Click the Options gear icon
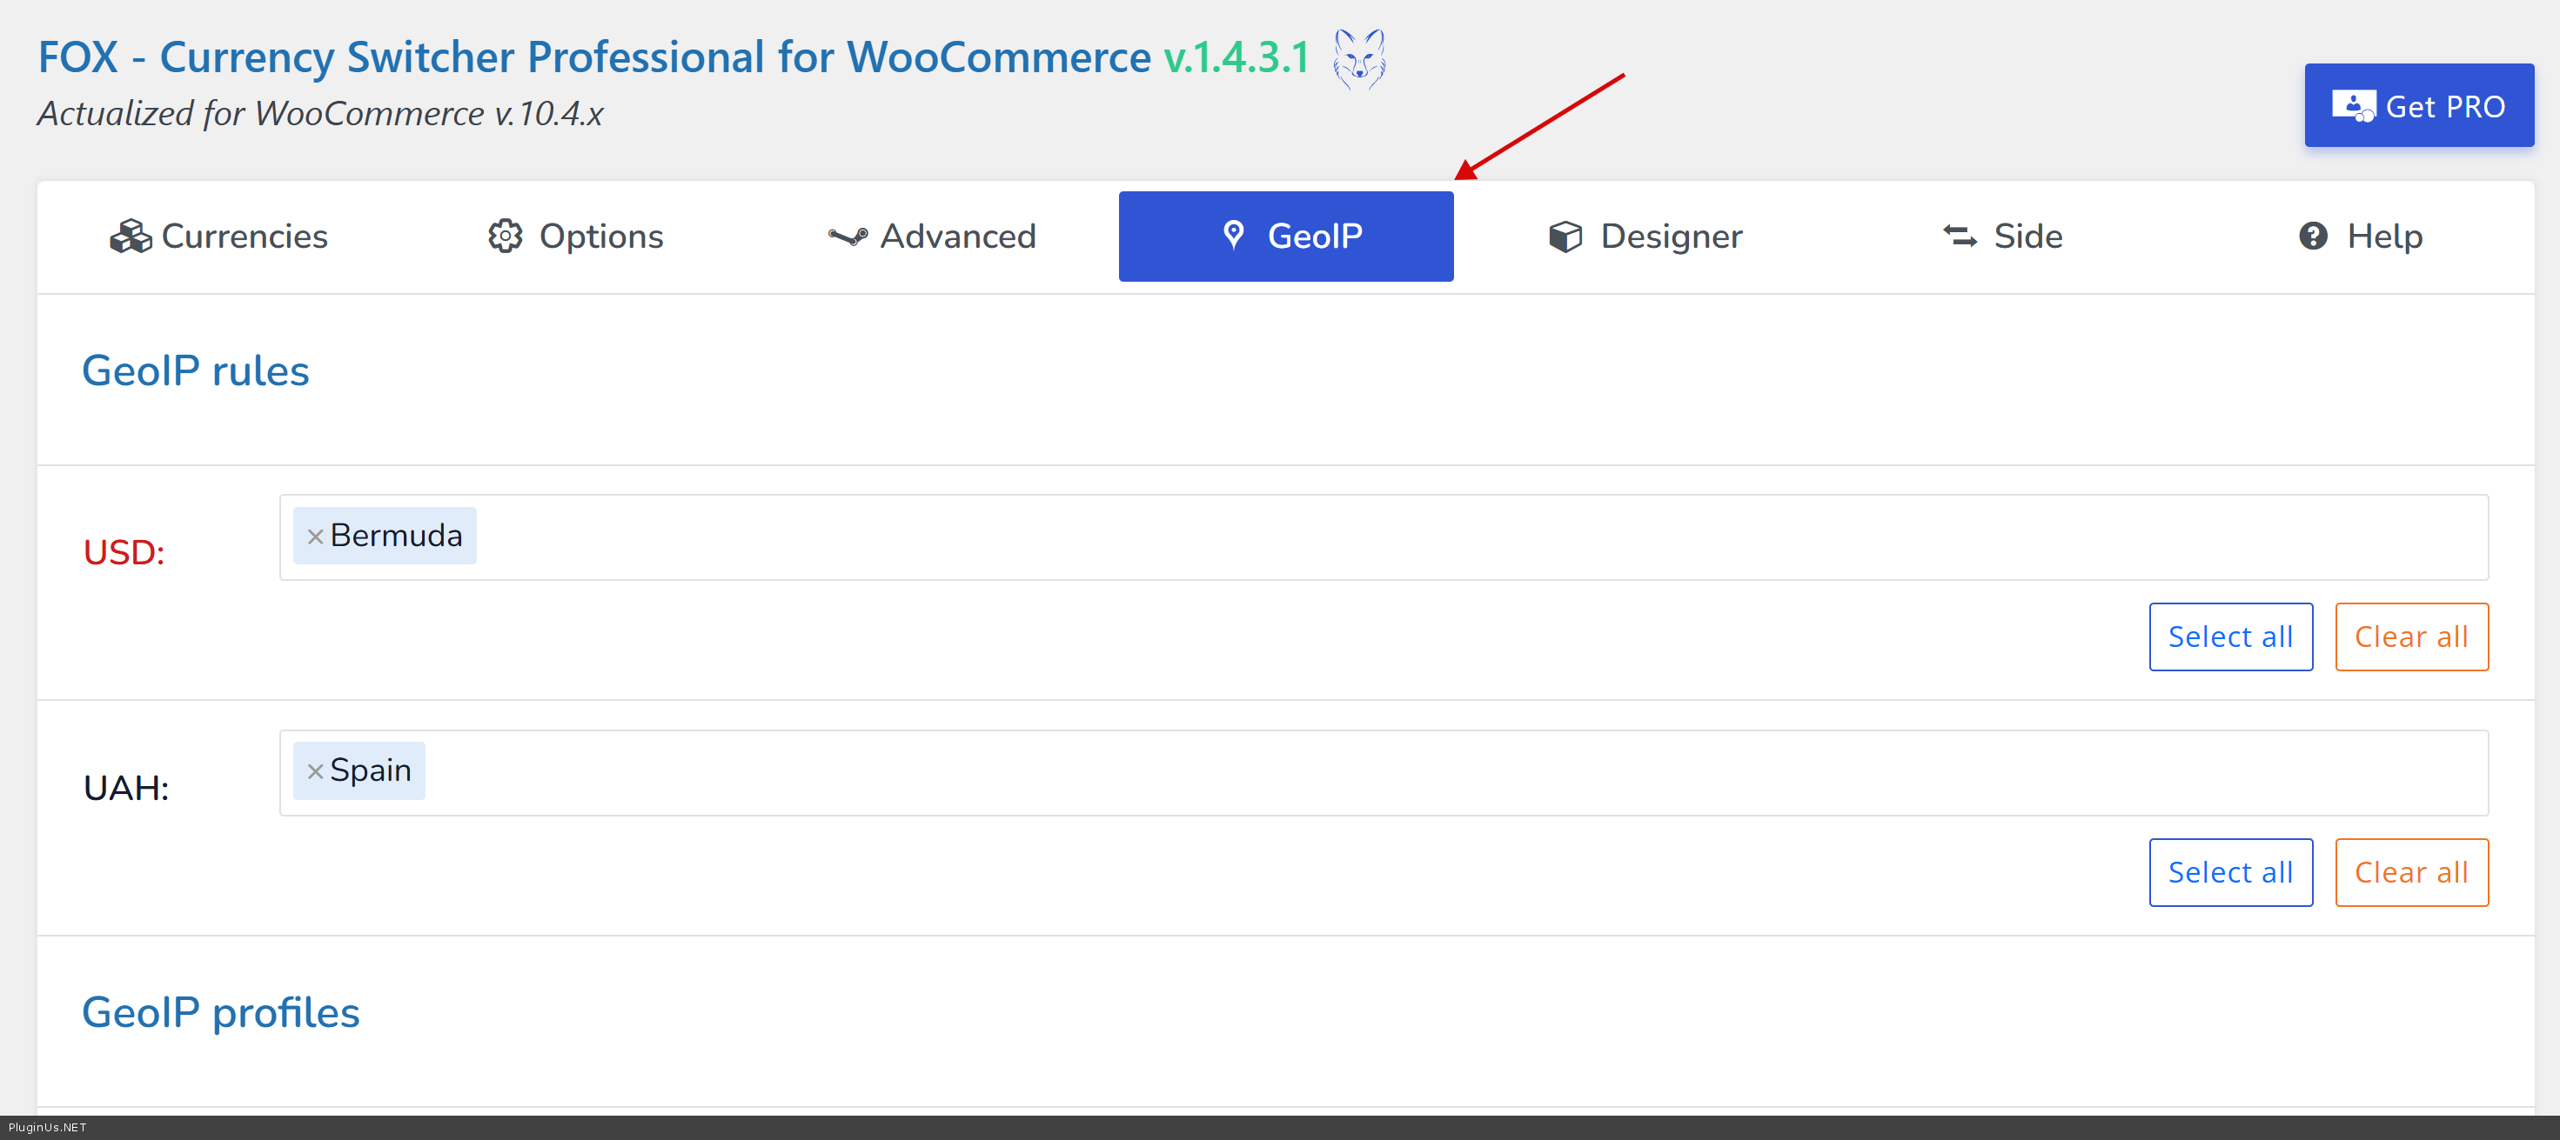Viewport: 2560px width, 1140px height. coord(505,237)
